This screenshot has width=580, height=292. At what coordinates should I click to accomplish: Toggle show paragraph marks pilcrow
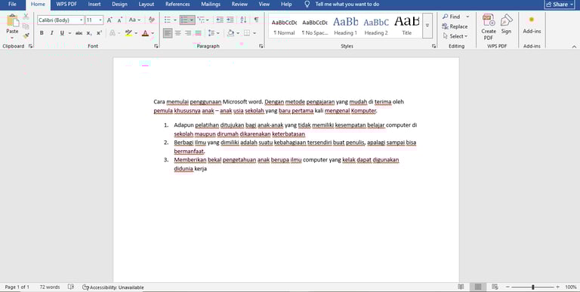(x=256, y=20)
